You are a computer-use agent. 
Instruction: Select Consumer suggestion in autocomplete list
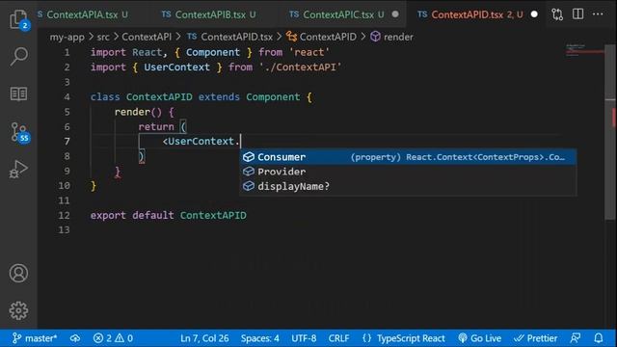(x=408, y=157)
